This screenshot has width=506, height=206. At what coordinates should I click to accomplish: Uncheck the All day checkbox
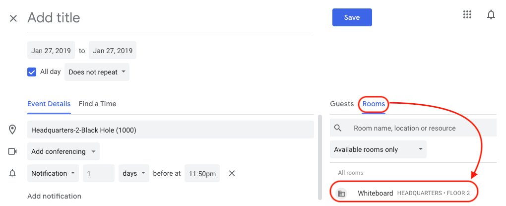(32, 72)
